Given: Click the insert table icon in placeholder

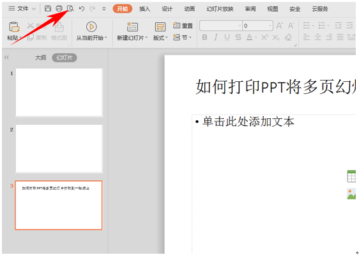Looking at the screenshot, I should [x=351, y=176].
